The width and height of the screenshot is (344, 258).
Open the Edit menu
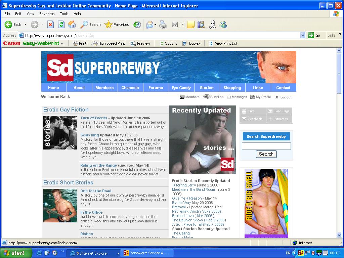pos(18,14)
